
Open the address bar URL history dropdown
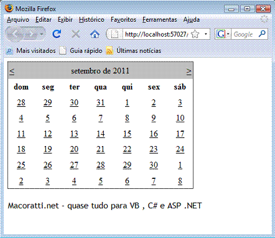[x=206, y=34]
